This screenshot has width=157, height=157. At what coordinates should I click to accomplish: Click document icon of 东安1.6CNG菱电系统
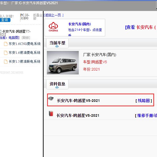tap(6, 44)
